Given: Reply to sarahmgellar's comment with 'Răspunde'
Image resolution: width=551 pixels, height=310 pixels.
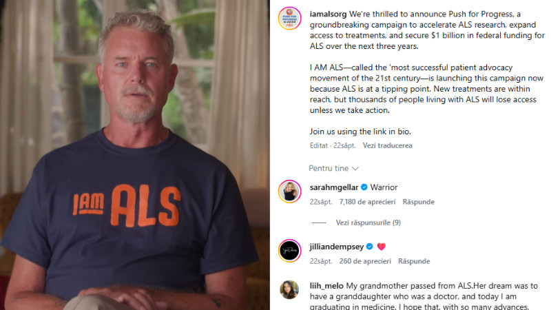Looking at the screenshot, I should (418, 202).
